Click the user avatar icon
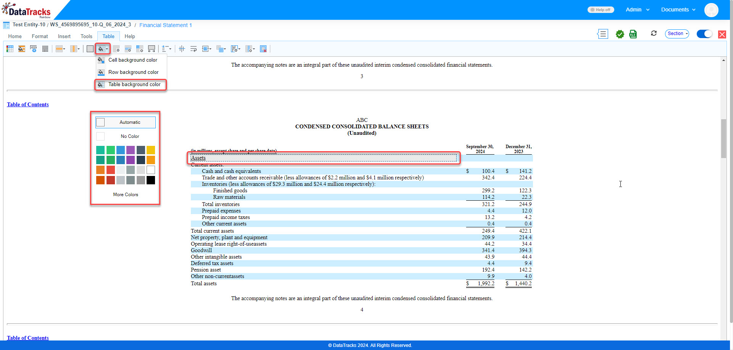 coord(711,10)
